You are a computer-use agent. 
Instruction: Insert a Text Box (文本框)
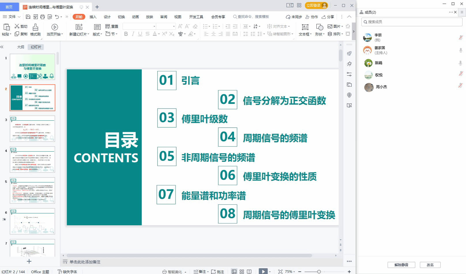pyautogui.click(x=305, y=27)
